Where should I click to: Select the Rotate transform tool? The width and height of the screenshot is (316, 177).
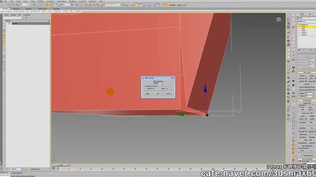[x=51, y=5]
